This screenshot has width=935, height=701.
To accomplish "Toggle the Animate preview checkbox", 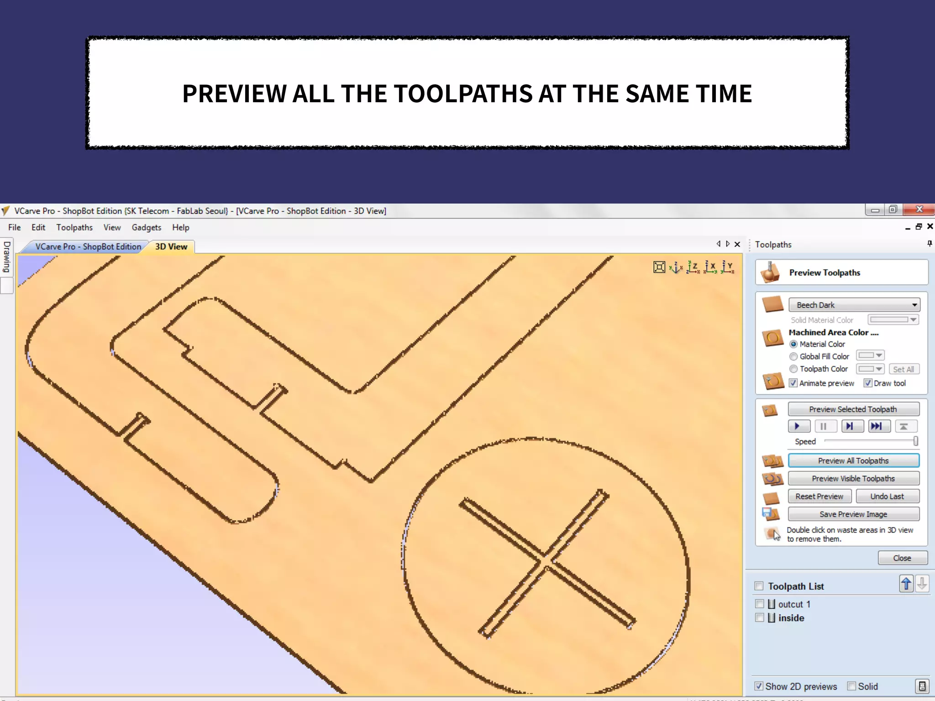I will (793, 383).
